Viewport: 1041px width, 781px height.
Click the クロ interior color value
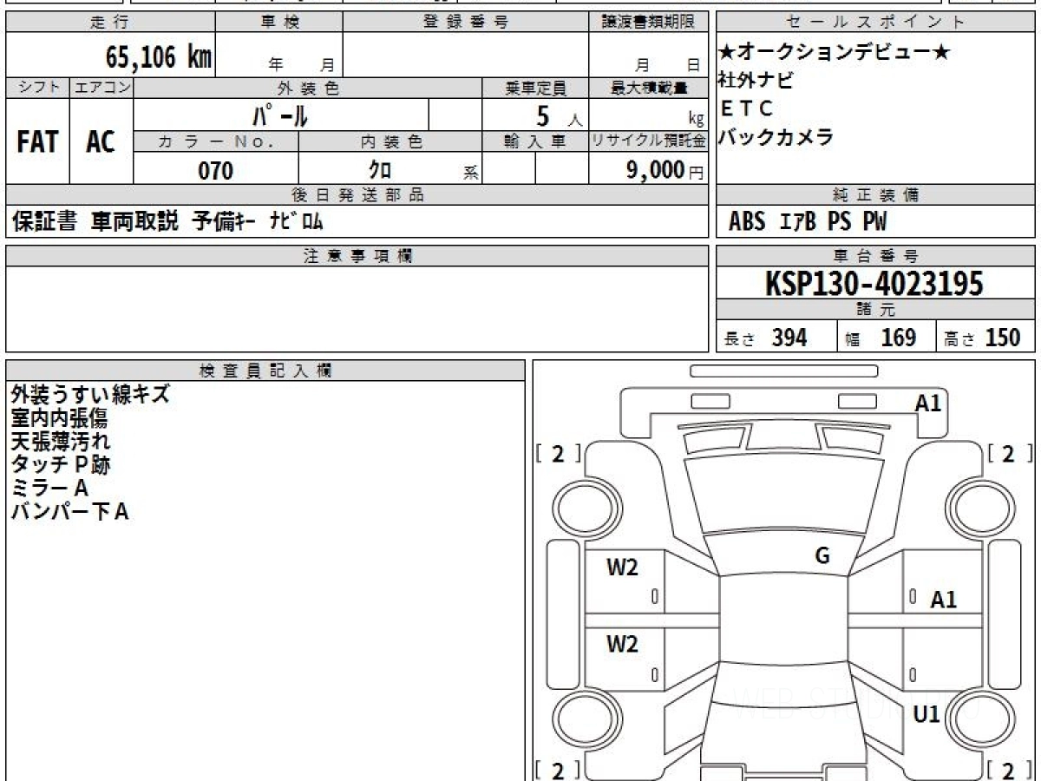click(380, 170)
